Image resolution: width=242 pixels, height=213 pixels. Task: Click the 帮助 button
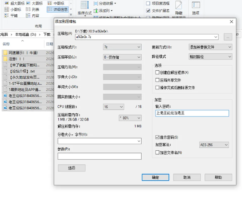[x=218, y=177]
